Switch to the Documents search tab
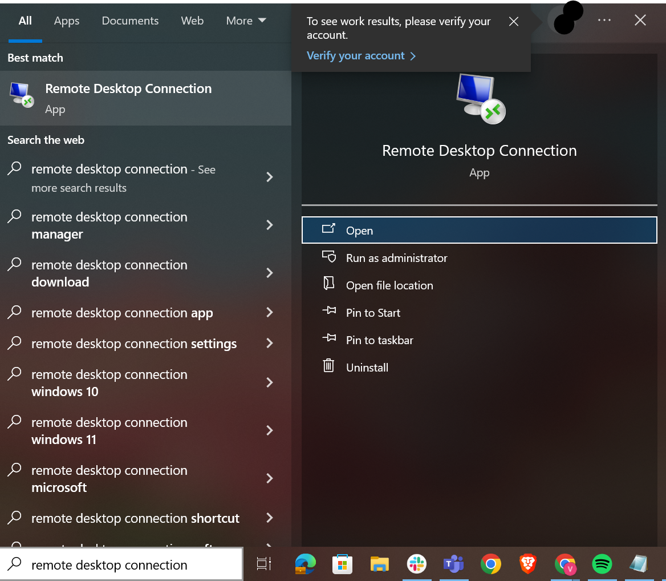The width and height of the screenshot is (666, 581). coord(130,21)
